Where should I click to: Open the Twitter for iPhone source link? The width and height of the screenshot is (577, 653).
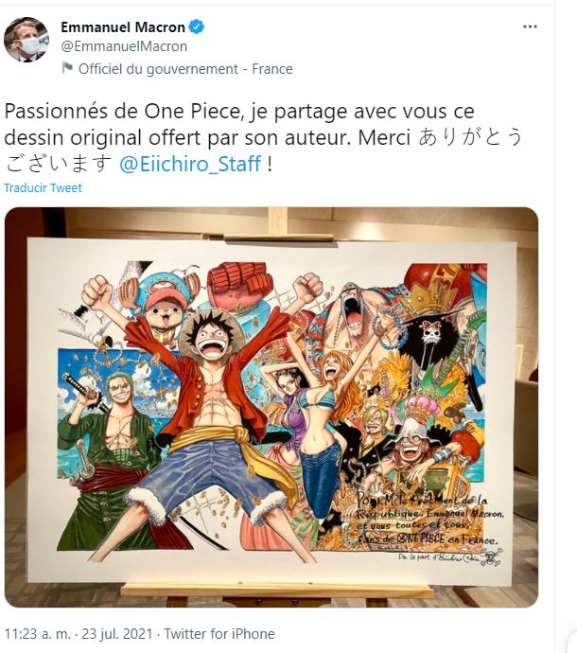click(x=219, y=634)
